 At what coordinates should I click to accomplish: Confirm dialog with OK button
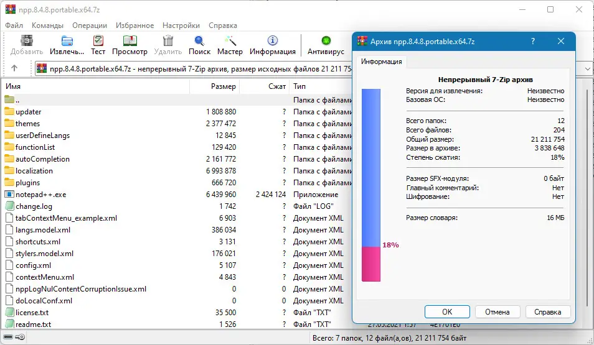point(447,311)
